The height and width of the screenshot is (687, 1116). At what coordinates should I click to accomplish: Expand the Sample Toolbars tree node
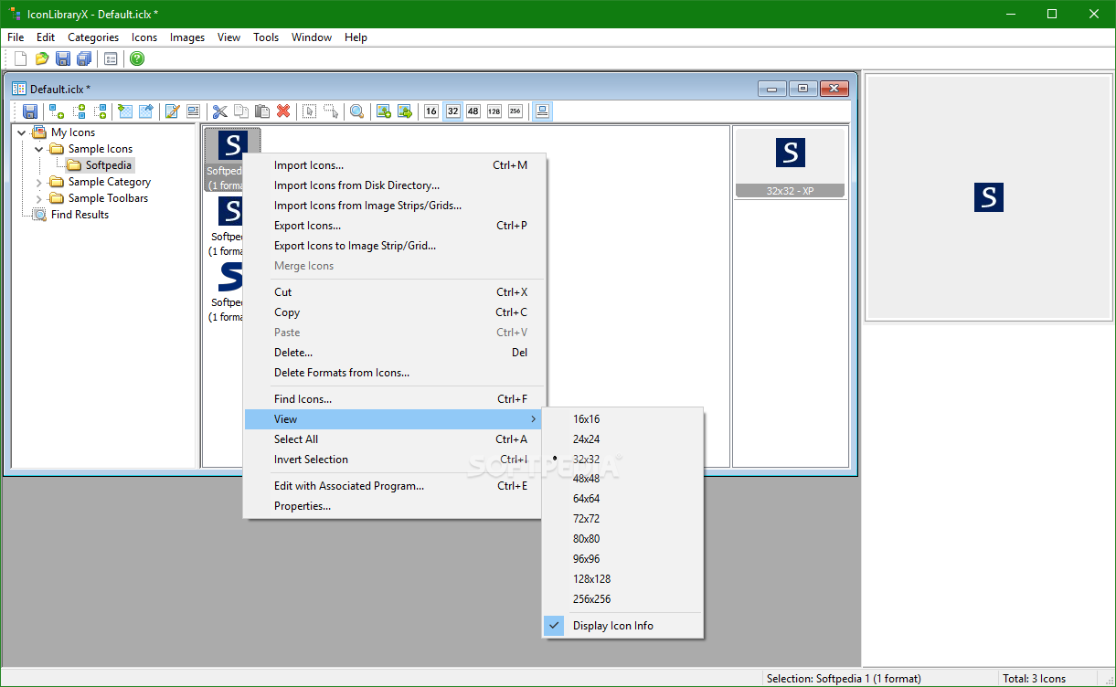(x=39, y=198)
